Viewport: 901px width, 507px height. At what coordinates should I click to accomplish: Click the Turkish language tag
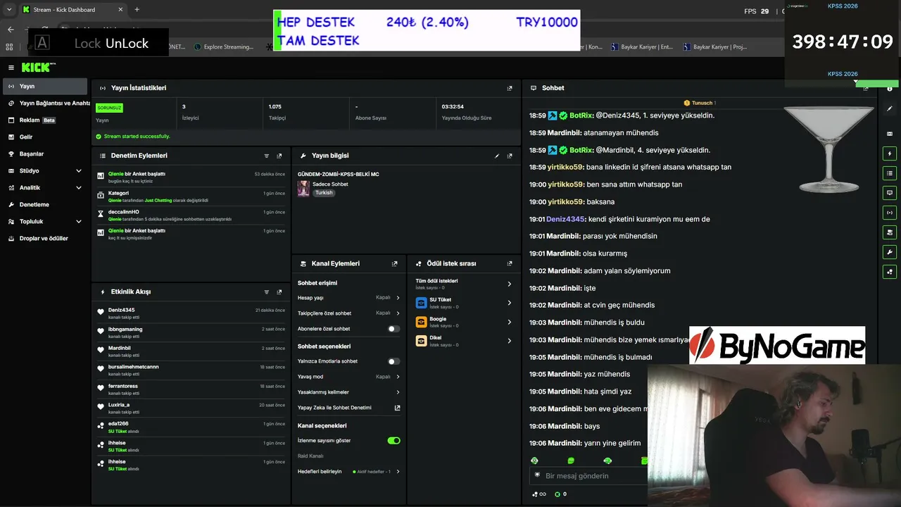click(x=324, y=193)
